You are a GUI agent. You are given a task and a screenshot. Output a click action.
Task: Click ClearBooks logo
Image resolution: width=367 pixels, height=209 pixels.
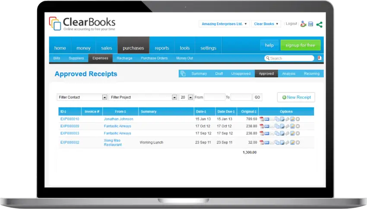tap(82, 24)
